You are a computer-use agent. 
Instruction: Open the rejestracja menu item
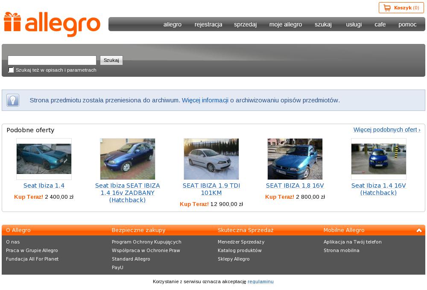coord(208,24)
